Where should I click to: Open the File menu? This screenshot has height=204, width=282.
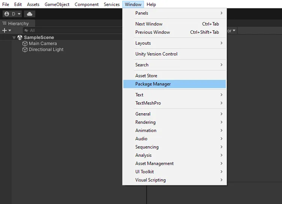coord(6,4)
